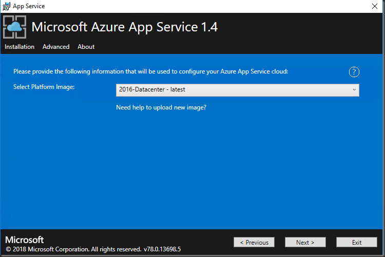Click the 'Select Platform Image:' label

coord(44,87)
